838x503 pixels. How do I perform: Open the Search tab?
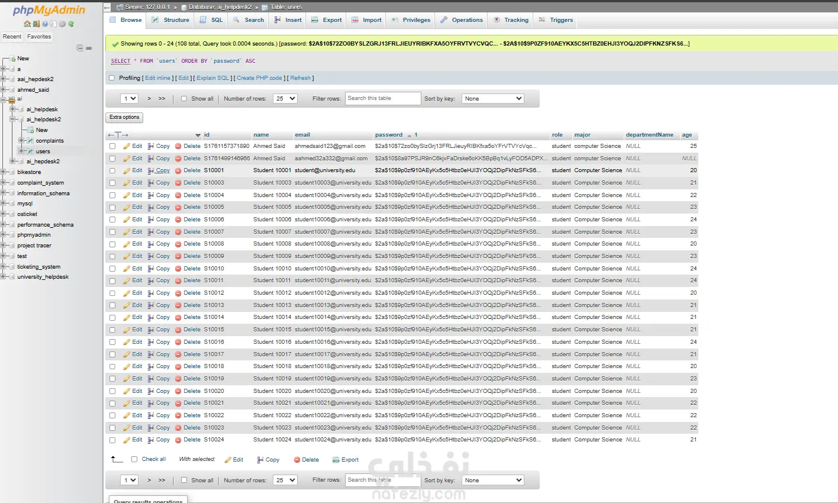(249, 20)
